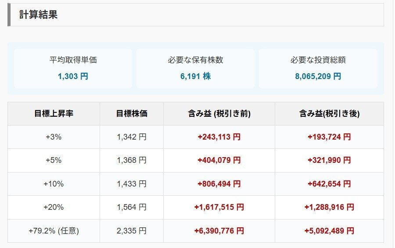This screenshot has width=395, height=248.
Task: Click the 含み益(税引き後) column header
Action: (x=329, y=113)
